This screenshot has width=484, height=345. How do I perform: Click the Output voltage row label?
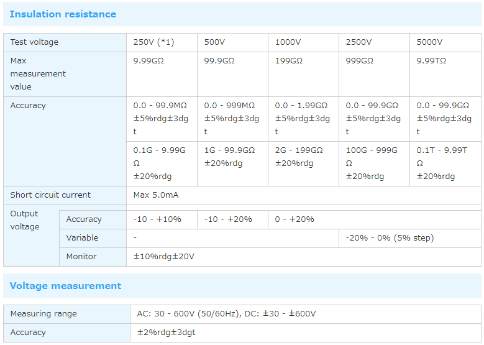click(x=25, y=220)
